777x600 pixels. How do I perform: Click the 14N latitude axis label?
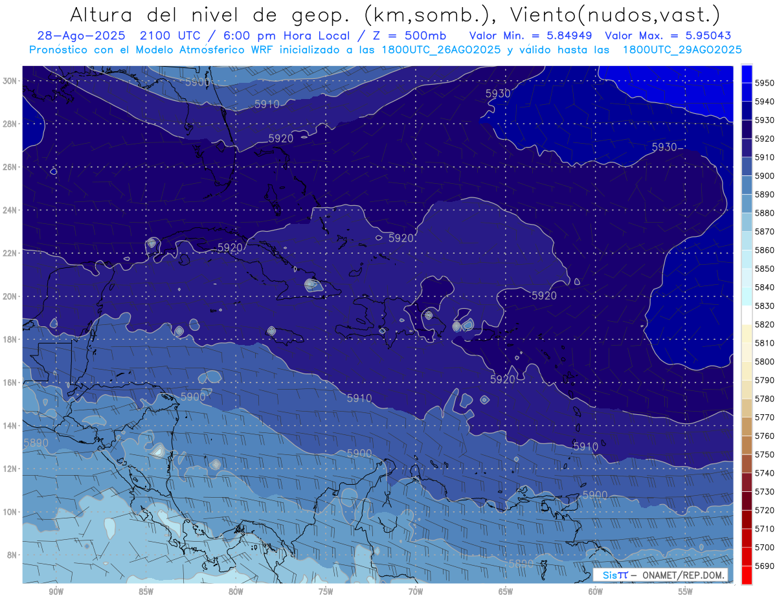[10, 426]
